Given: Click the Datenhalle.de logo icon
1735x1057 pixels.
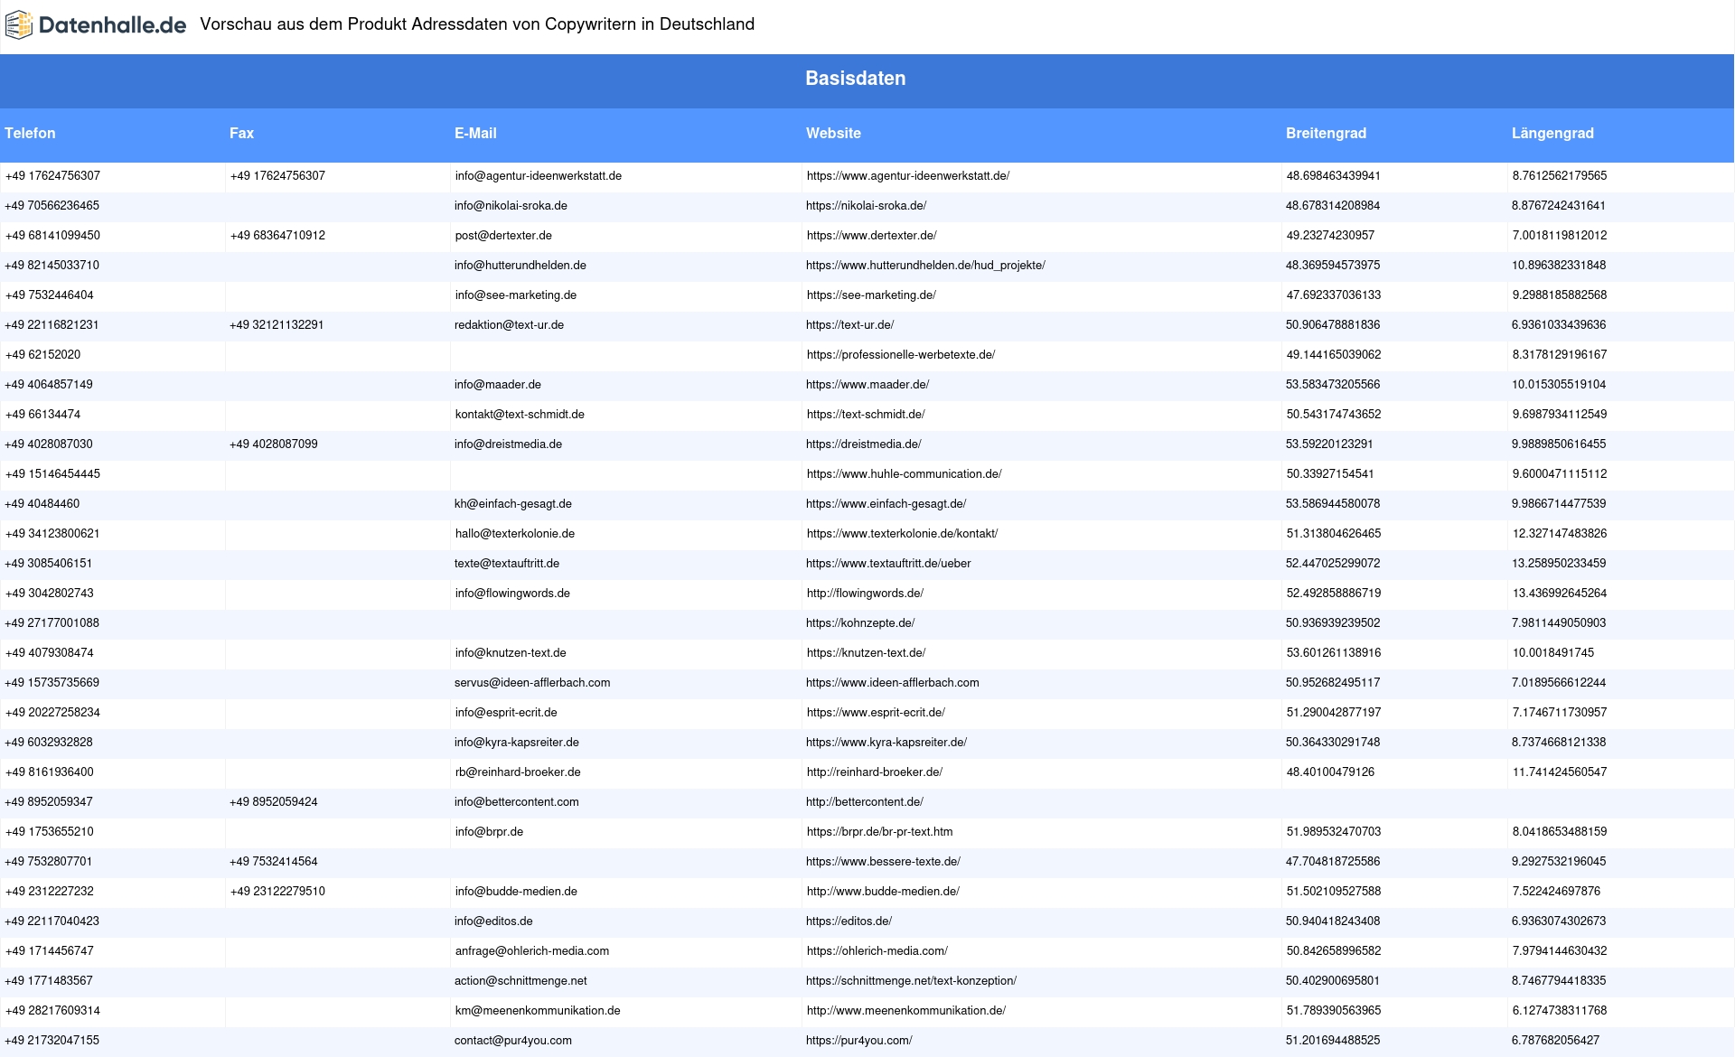Looking at the screenshot, I should click(x=19, y=25).
